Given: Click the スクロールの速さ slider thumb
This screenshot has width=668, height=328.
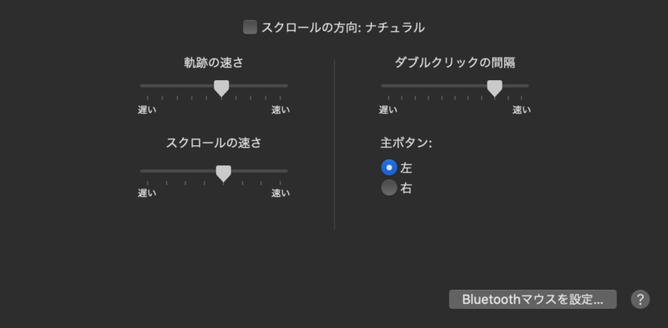Looking at the screenshot, I should [223, 174].
